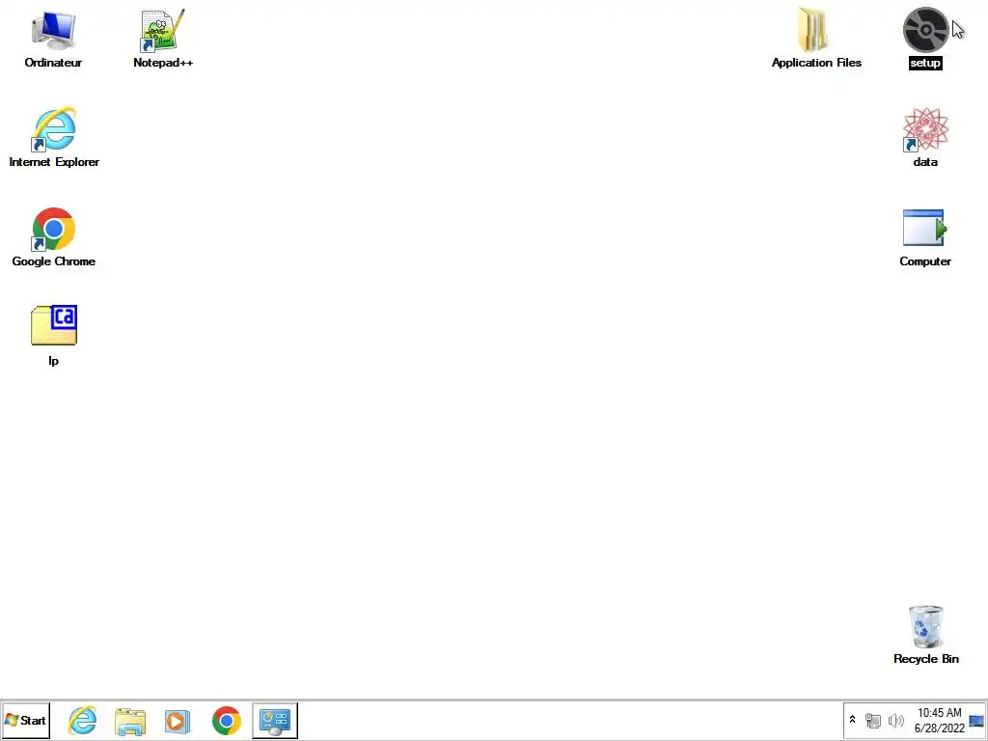Click the highlighted 'setup' label text
Screen dimensions: 988x741
point(925,63)
